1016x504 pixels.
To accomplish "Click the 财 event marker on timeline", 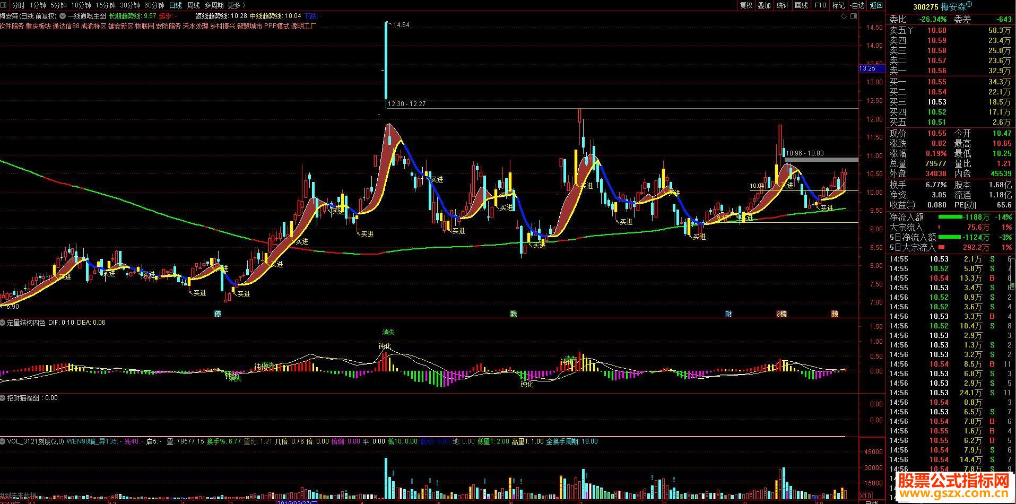I will (729, 314).
